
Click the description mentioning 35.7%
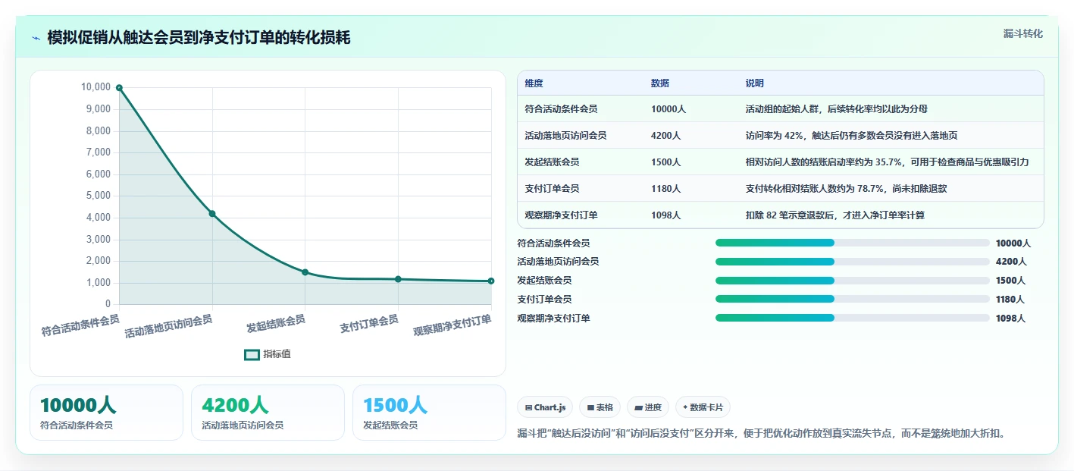point(887,162)
